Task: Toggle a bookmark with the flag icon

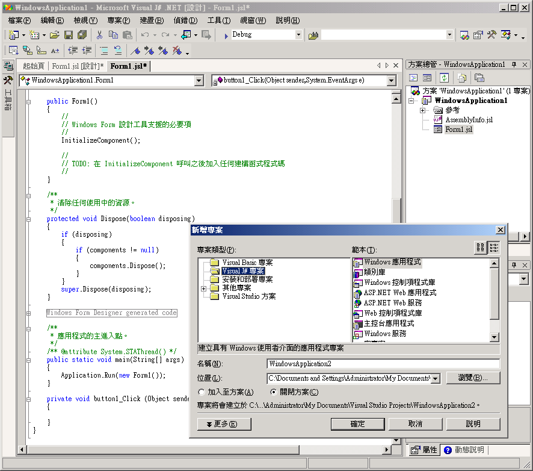Action: pos(135,51)
